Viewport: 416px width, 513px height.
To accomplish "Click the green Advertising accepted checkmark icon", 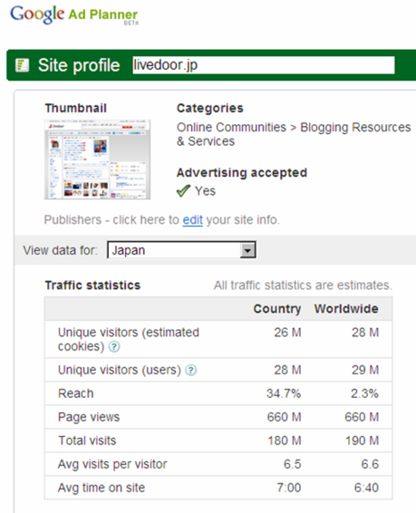I will pyautogui.click(x=183, y=190).
